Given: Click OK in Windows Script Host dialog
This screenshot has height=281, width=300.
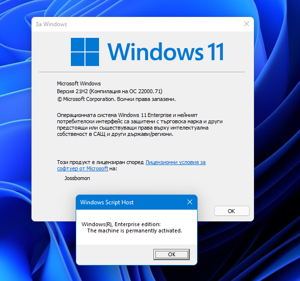Looking at the screenshot, I should tap(171, 254).
